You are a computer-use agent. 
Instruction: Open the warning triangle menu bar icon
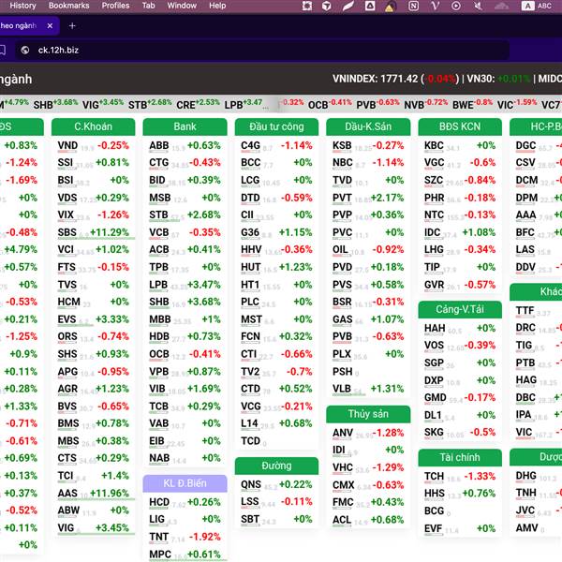coord(390,7)
